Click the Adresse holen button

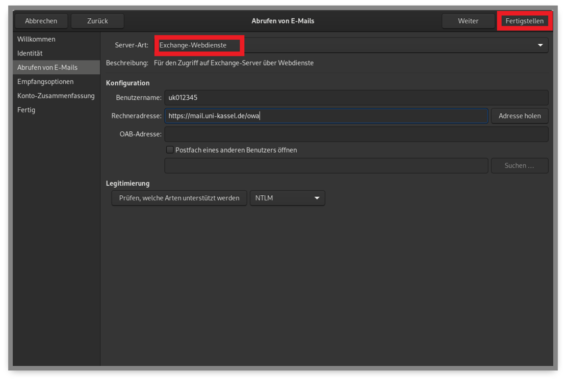520,116
